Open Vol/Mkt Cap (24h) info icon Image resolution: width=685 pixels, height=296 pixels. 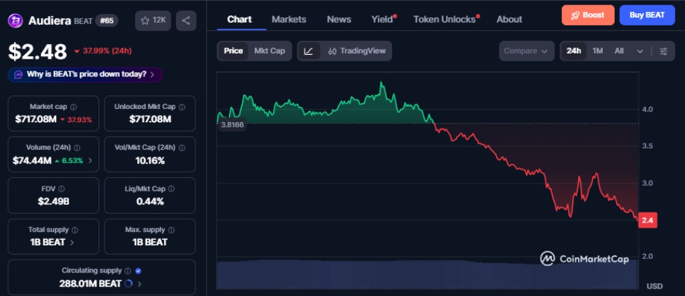182,148
